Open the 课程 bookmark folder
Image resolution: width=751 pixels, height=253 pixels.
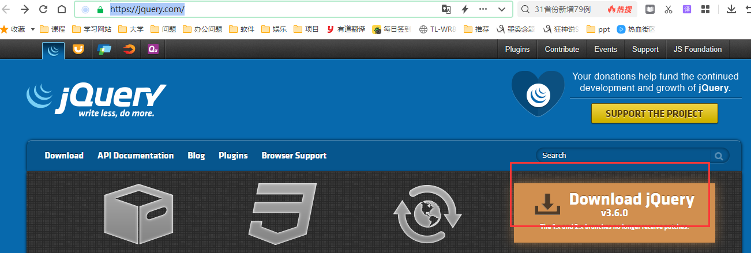point(52,29)
